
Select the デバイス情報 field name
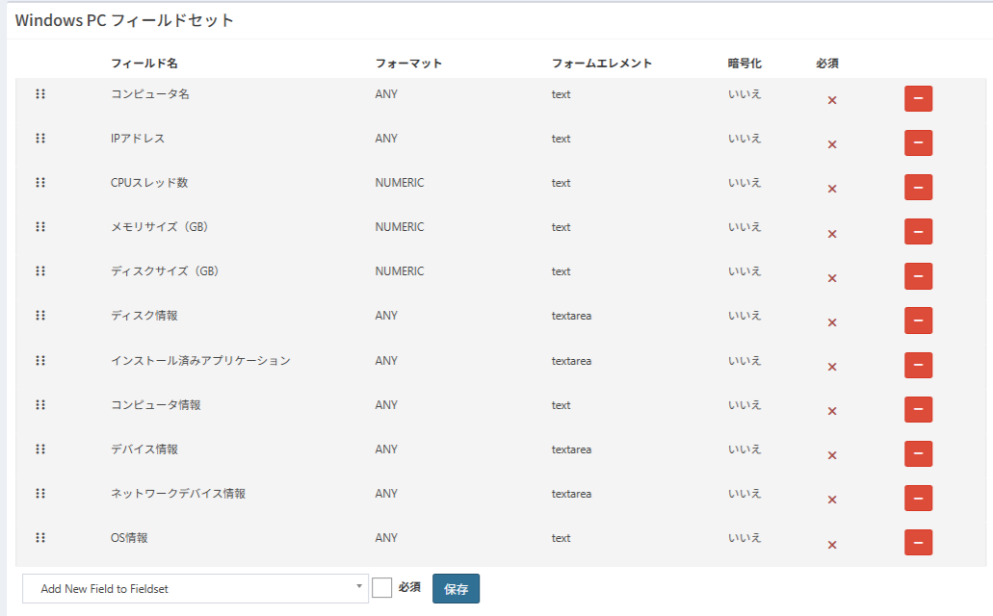(x=144, y=449)
